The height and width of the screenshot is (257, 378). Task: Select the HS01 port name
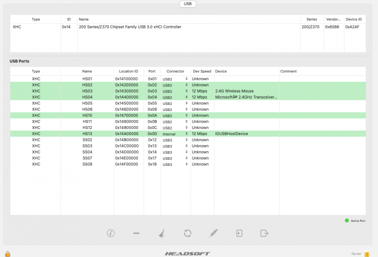tap(87, 79)
